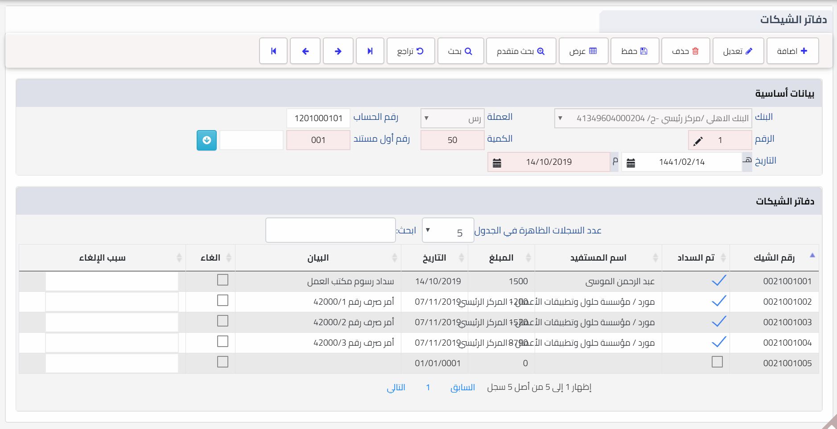Screen dimensions: 837x429
Task: Click the حفظ (Save) disk button
Action: click(635, 51)
